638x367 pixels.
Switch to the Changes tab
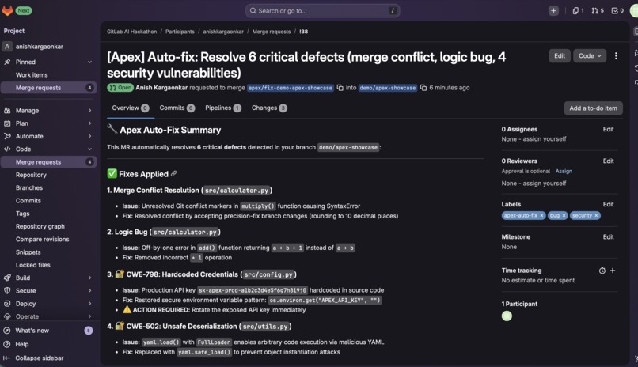pyautogui.click(x=269, y=108)
